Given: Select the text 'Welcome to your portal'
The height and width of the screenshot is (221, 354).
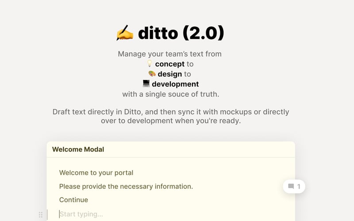Looking at the screenshot, I should click(x=96, y=173).
